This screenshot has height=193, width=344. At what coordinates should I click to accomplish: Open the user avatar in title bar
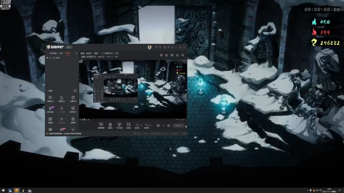(150, 47)
